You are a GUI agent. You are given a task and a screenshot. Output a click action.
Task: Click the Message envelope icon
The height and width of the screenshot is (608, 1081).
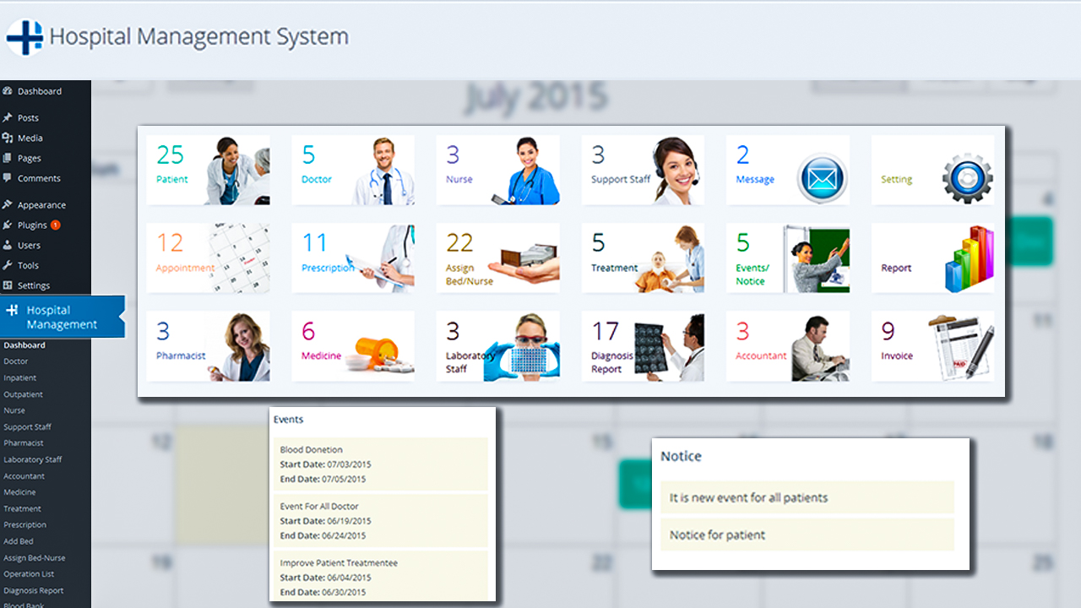(x=823, y=178)
